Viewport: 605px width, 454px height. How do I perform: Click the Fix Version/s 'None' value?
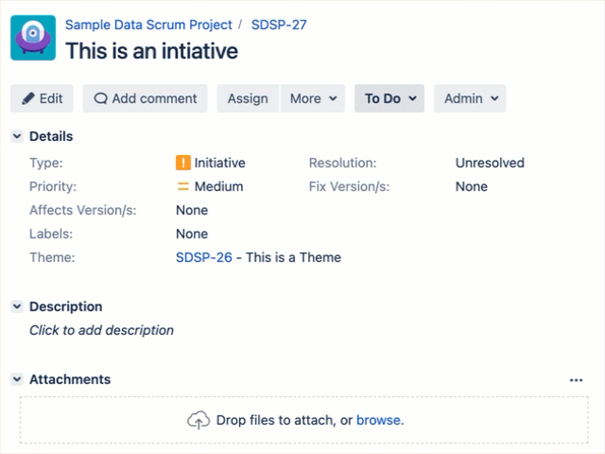[x=472, y=186]
